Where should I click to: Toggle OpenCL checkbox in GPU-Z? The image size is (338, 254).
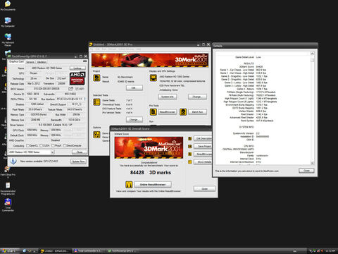coord(27,145)
